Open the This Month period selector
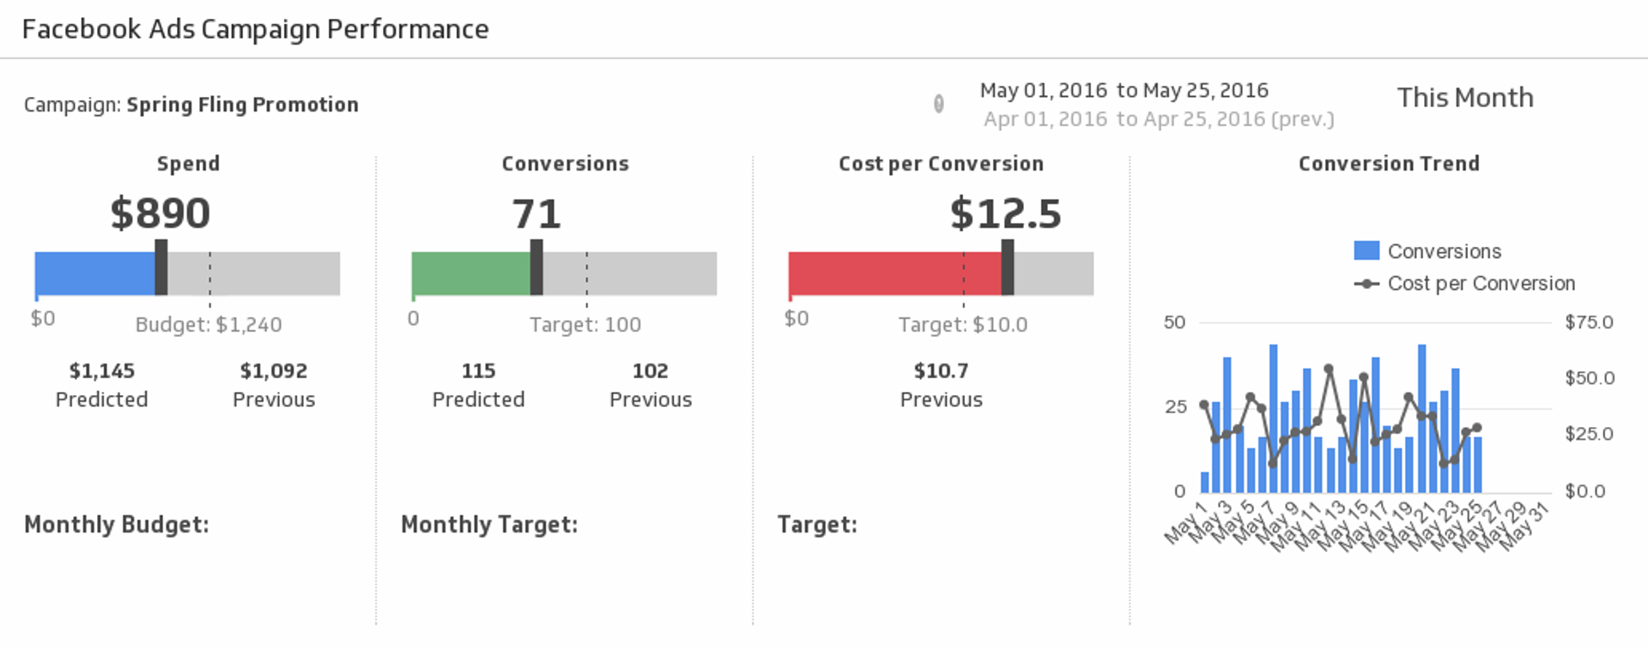The width and height of the screenshot is (1648, 649). tap(1464, 98)
